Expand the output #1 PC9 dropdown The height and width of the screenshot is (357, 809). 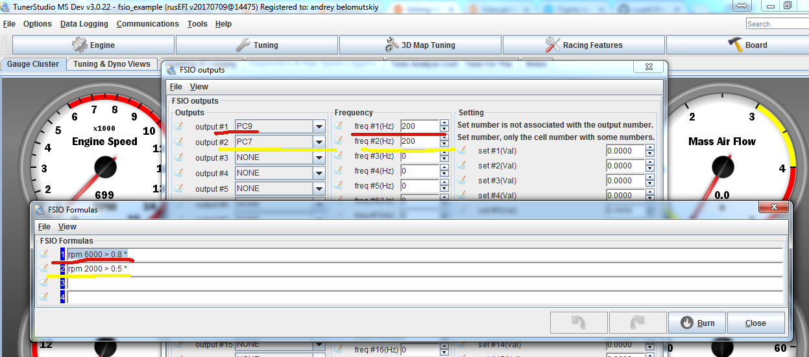(x=319, y=126)
